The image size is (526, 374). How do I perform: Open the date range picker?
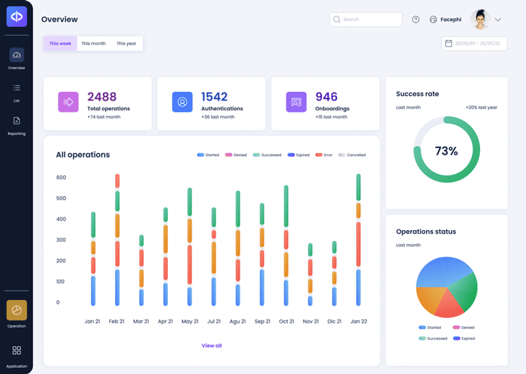[474, 44]
